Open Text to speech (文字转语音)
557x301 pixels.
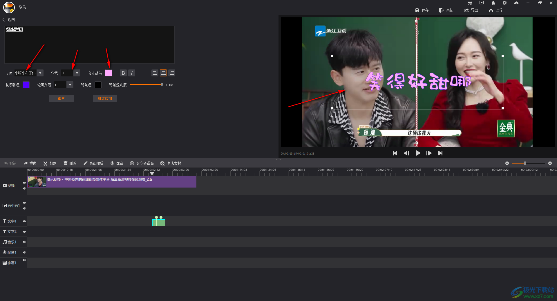coord(142,163)
